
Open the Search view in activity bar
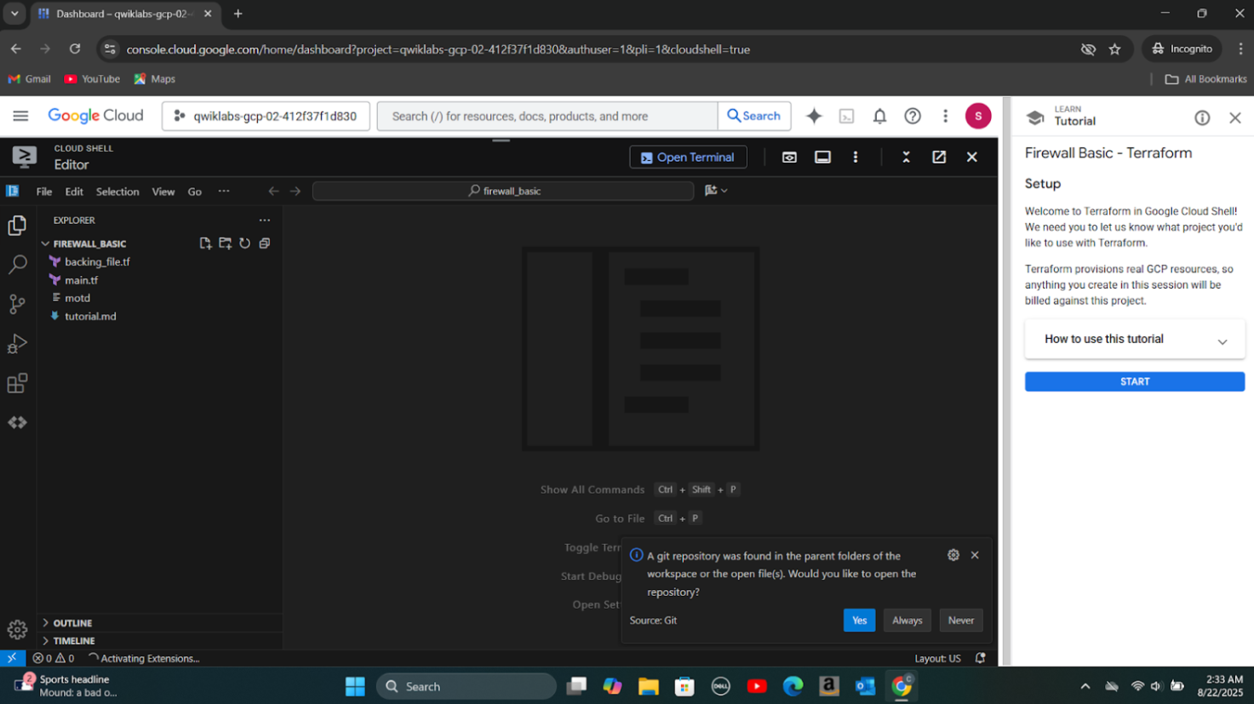point(17,265)
